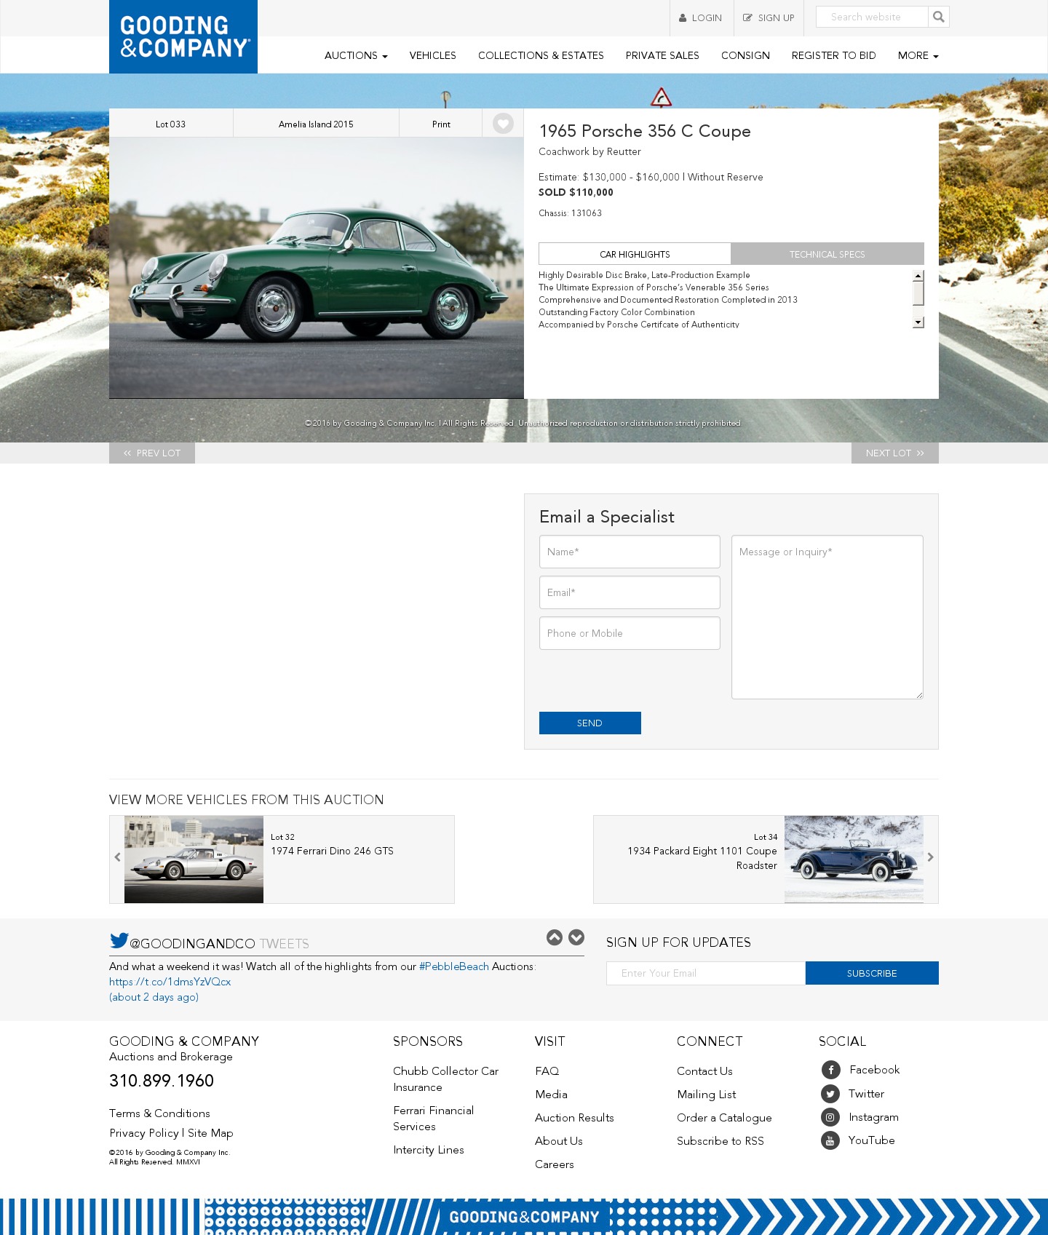Click the Twitter social icon in footer
Screen dimensions: 1048x1235
[x=830, y=1094]
